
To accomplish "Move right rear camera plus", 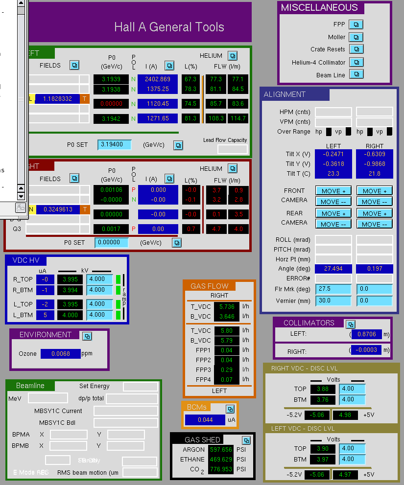I will (x=375, y=213).
